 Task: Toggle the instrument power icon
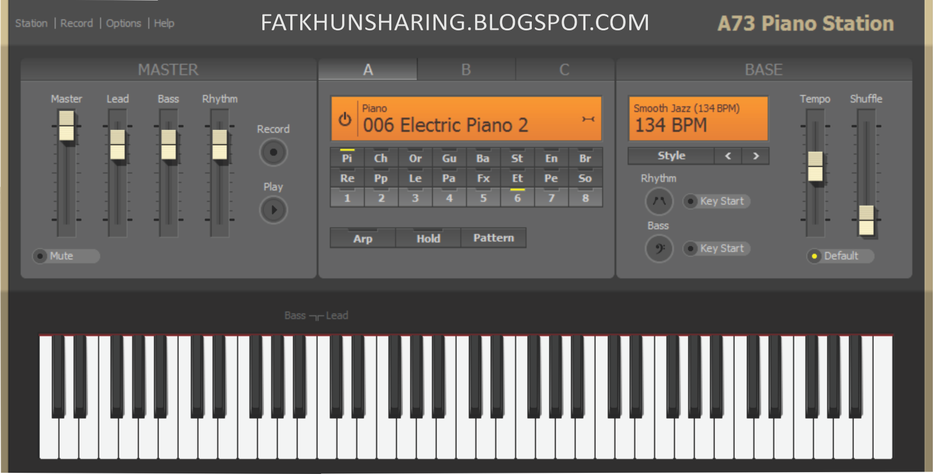(345, 118)
